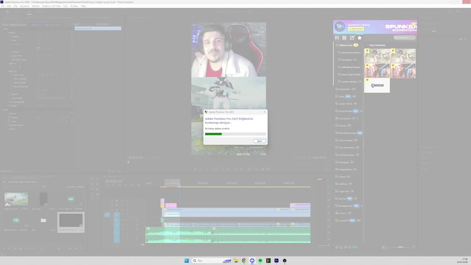471x265 pixels.
Task: Click the Premiere Pro icon in title bar
Action: [x=2, y=2]
